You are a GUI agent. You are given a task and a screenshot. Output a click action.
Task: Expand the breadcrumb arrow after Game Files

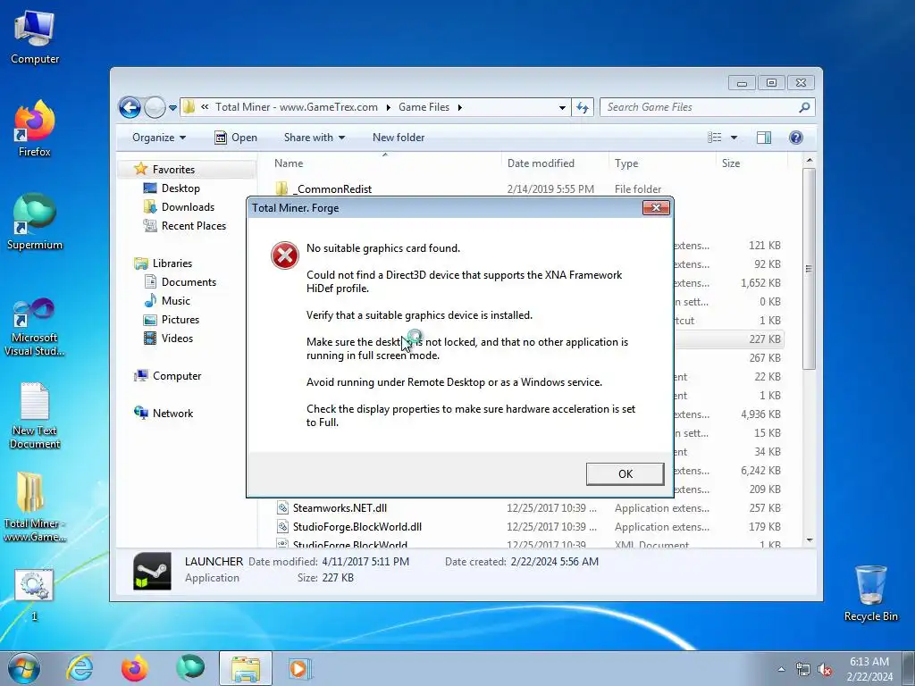(x=460, y=107)
